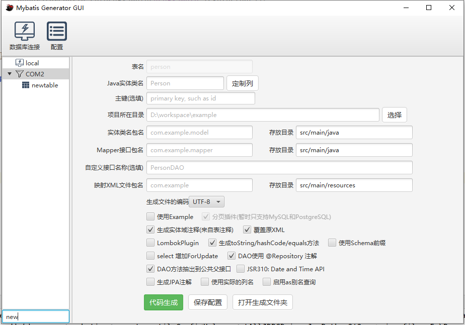
Task: Click the COM2 connection entry
Action: [x=35, y=74]
